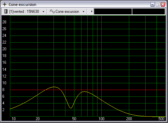Close the Cone excursion window
Image resolution: width=168 pixels, height=123 pixels.
[x=163, y=4]
